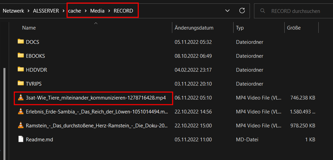This screenshot has width=333, height=160.
Task: Click the MD-Datei type cell
Action: click(x=247, y=140)
